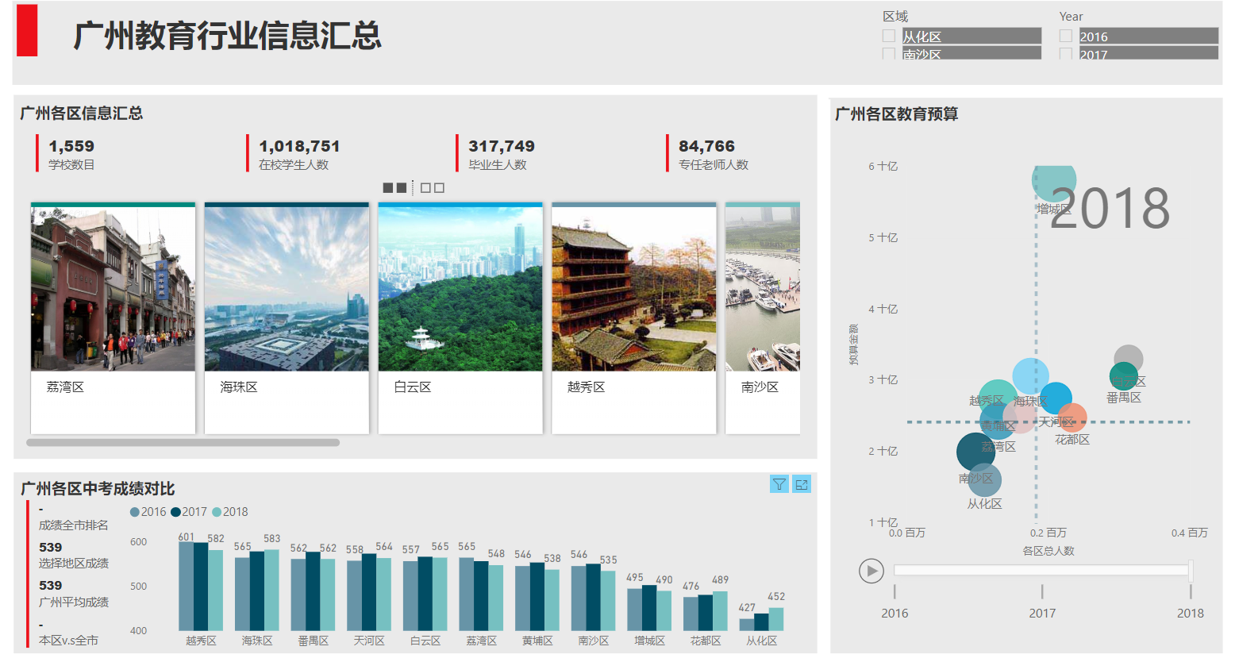The height and width of the screenshot is (658, 1235).
Task: Click the 2016 legend item in bar chart
Action: point(148,512)
